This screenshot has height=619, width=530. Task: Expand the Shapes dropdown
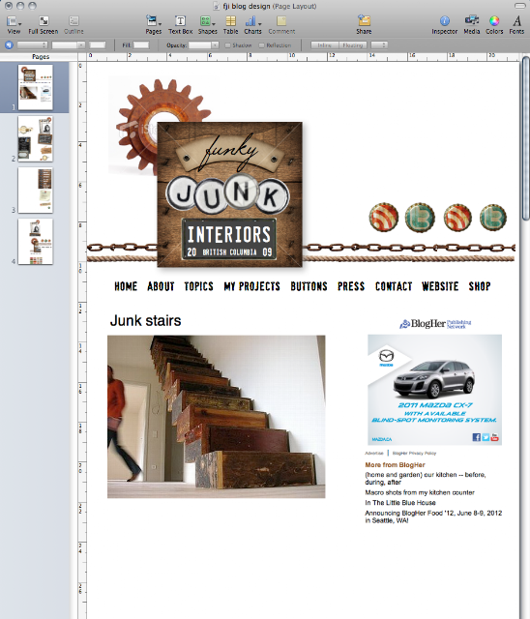tap(208, 24)
